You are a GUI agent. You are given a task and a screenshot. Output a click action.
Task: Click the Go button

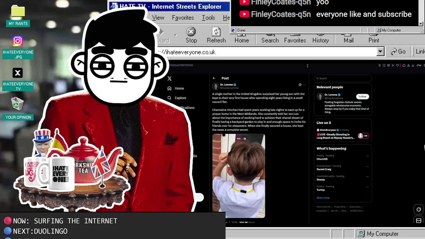398,52
